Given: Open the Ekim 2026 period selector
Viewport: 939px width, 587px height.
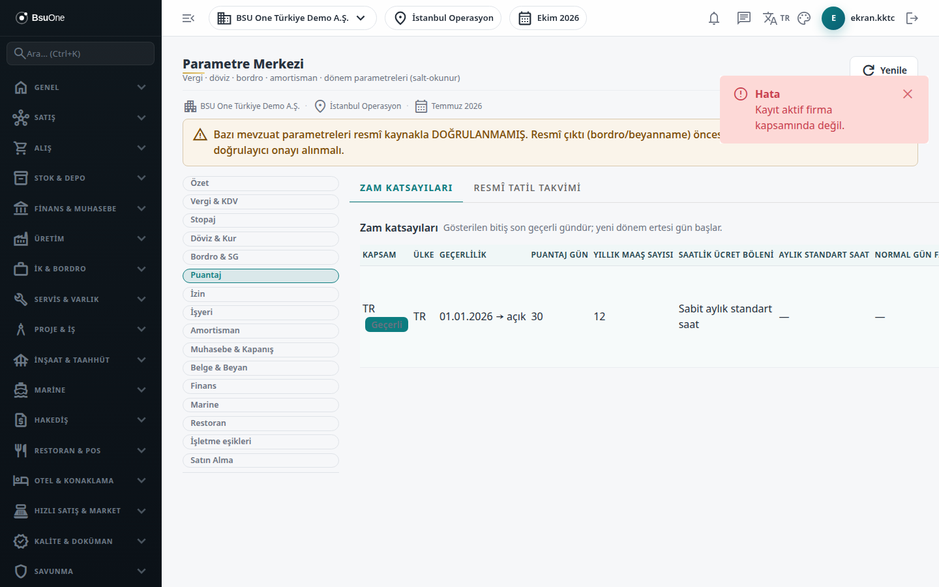Looking at the screenshot, I should click(548, 18).
